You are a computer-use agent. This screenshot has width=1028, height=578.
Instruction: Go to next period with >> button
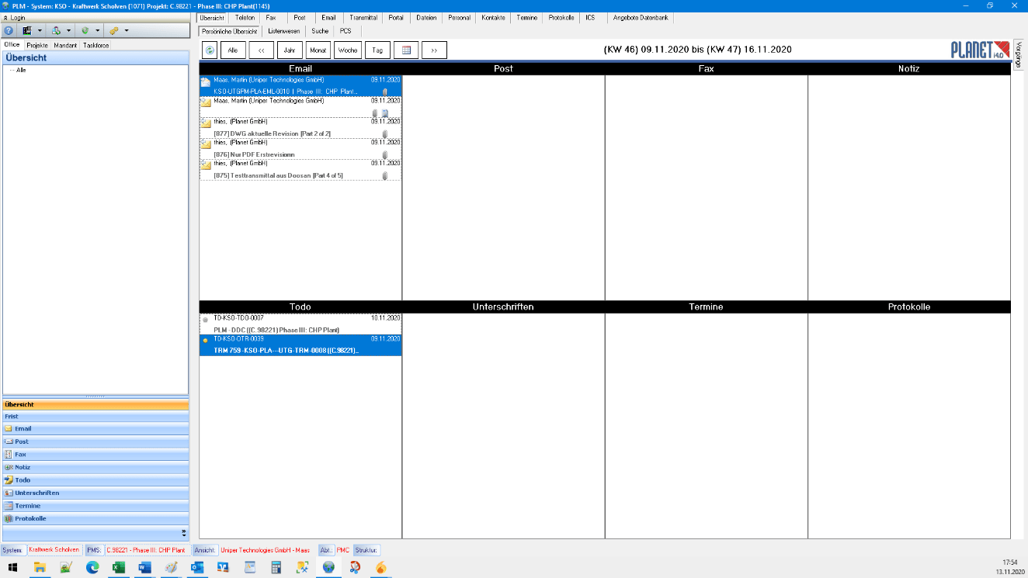click(x=434, y=50)
